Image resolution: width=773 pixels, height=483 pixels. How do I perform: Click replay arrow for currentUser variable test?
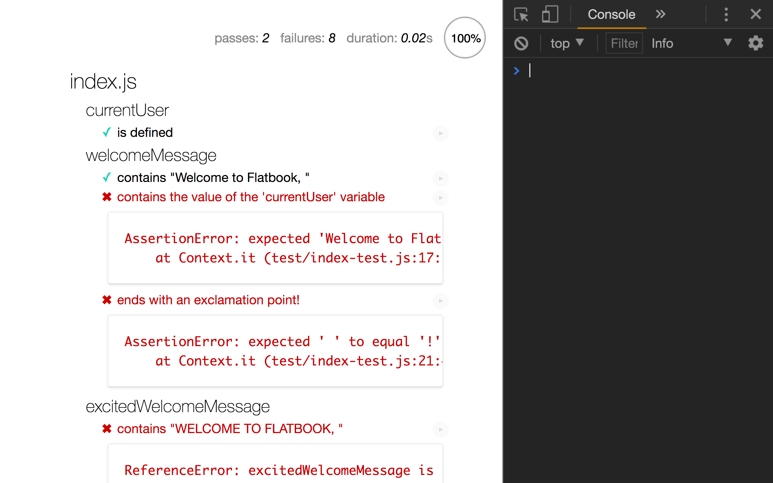tap(440, 198)
